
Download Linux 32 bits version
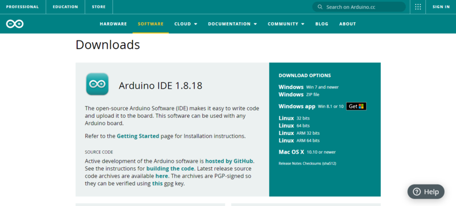(x=294, y=118)
